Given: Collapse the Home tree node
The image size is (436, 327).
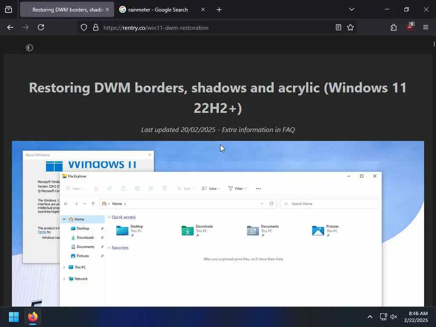Looking at the screenshot, I should click(64, 219).
